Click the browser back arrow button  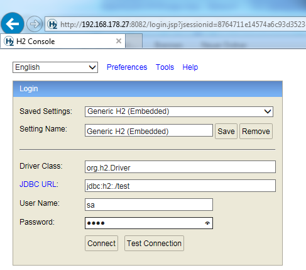[13, 24]
